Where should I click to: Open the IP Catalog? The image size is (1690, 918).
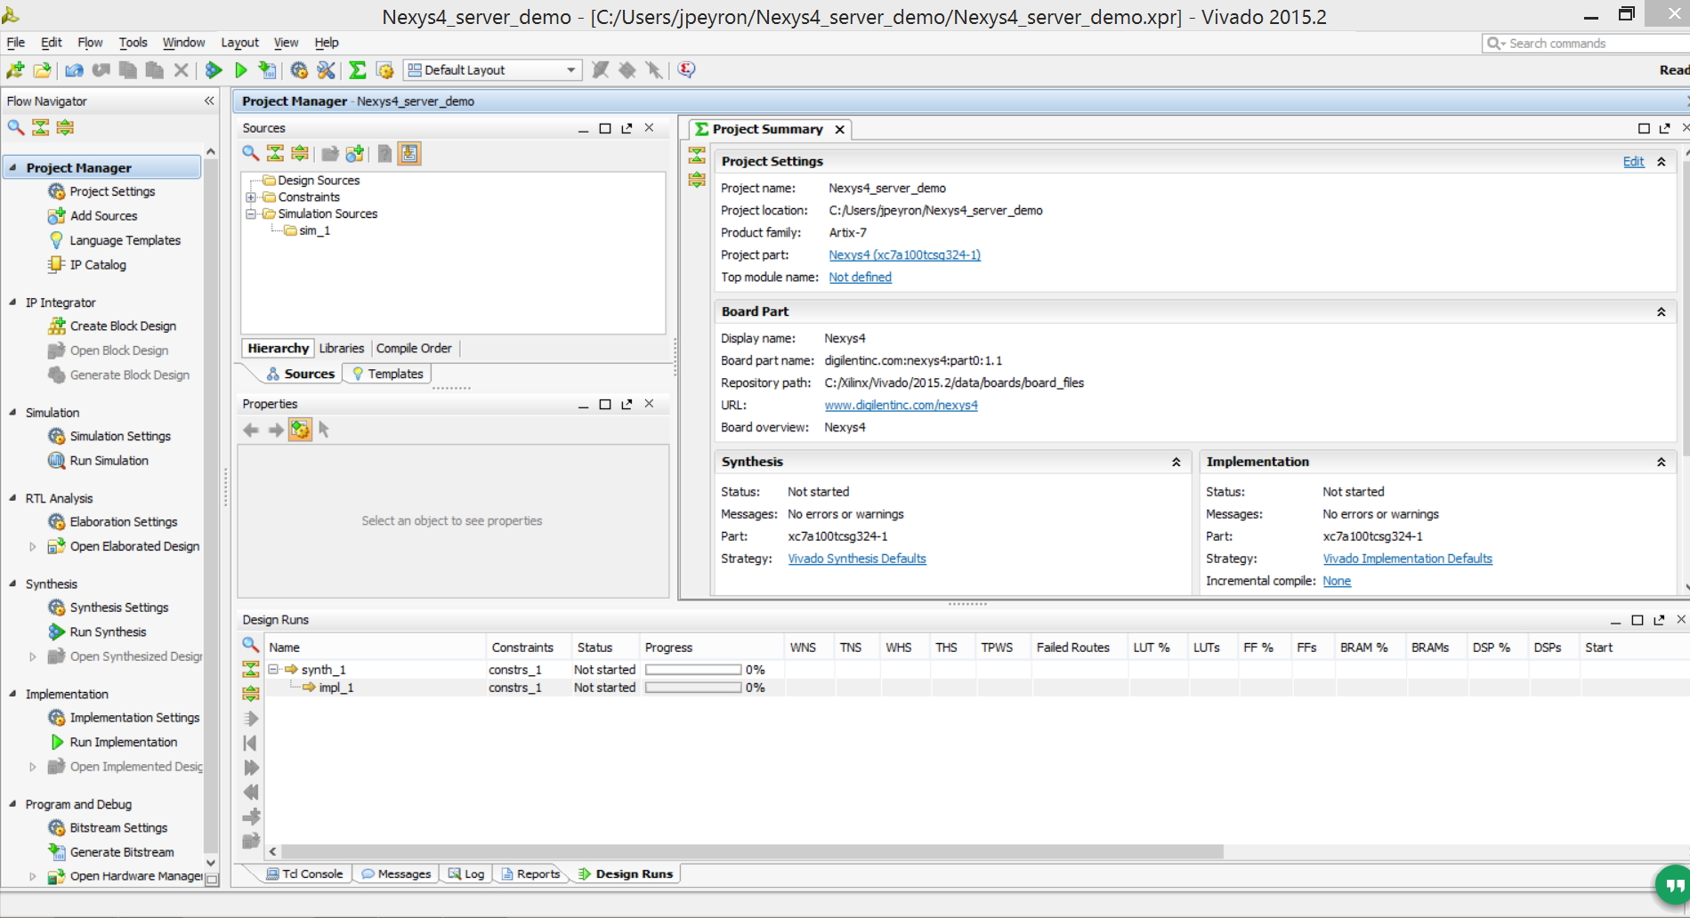point(98,264)
